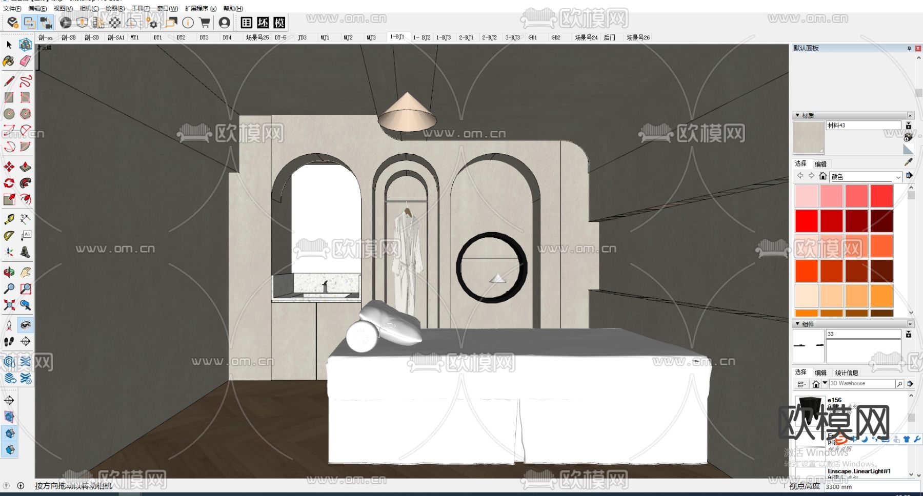Choose the Tape Measure tool
Image resolution: width=923 pixels, height=496 pixels.
[x=9, y=219]
